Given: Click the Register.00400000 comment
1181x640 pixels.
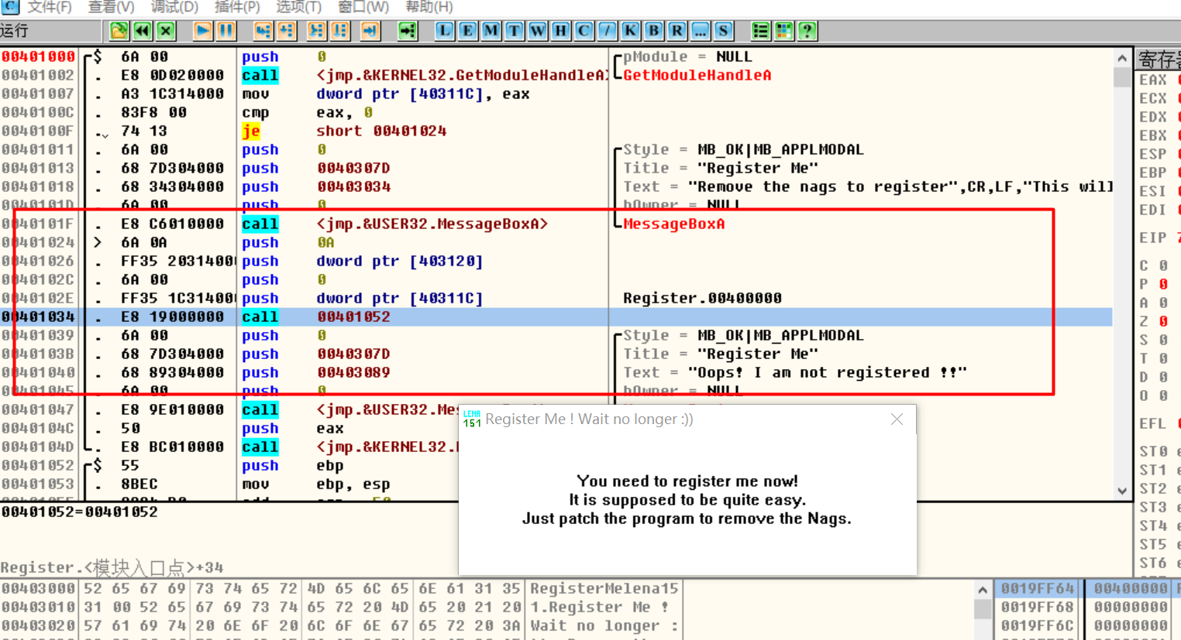Looking at the screenshot, I should 702,298.
